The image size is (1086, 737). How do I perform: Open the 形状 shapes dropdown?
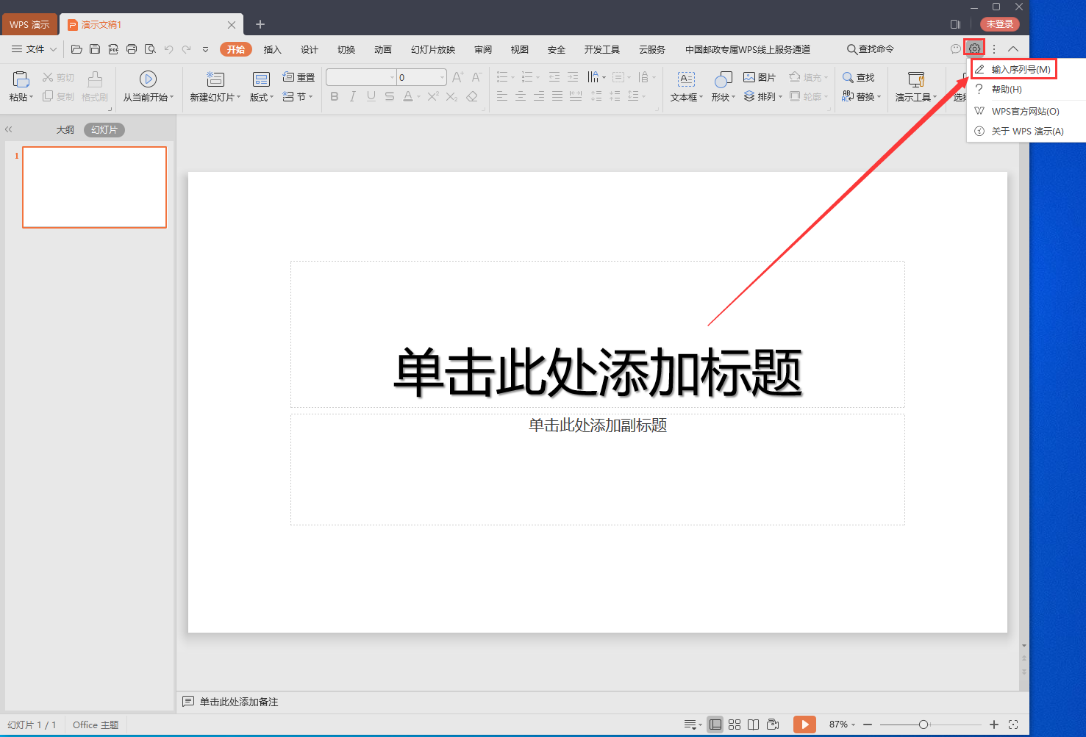tap(733, 97)
